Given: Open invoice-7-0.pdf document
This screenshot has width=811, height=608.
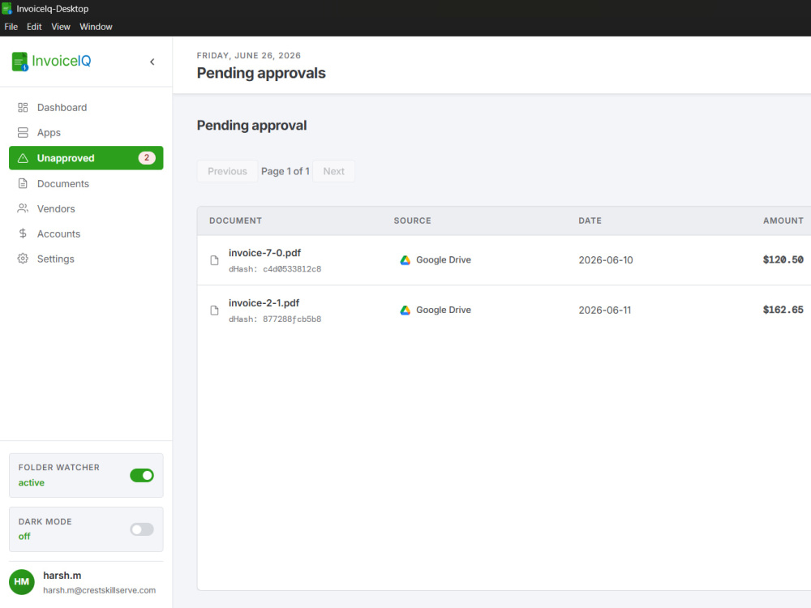Looking at the screenshot, I should (x=264, y=253).
